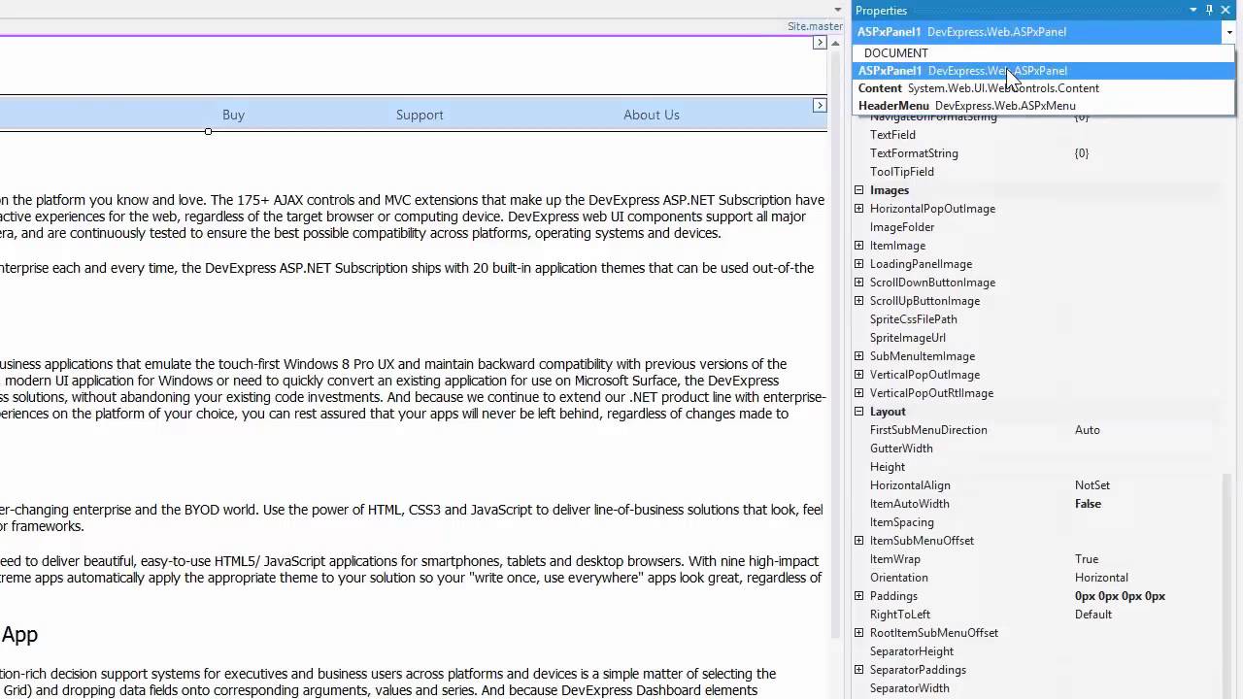1243x699 pixels.
Task: Expand SeparatorPaddings property
Action: [858, 670]
